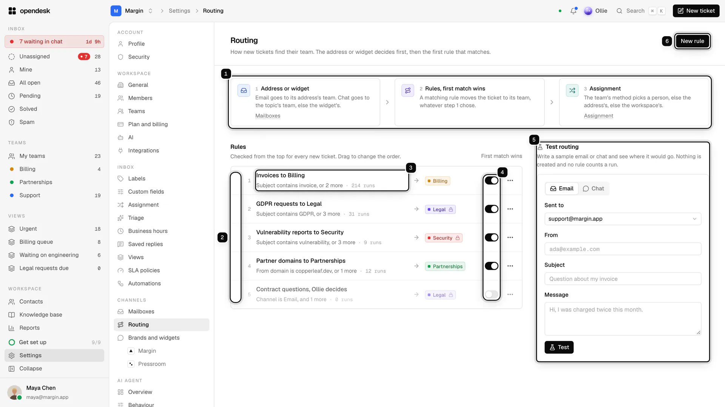Open more options for GDPR requests rule
This screenshot has height=407, width=725.
coord(510,209)
